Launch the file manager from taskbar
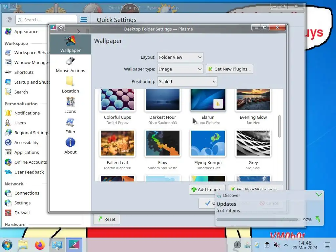Viewport: 336px width, 252px height. [x=23, y=244]
